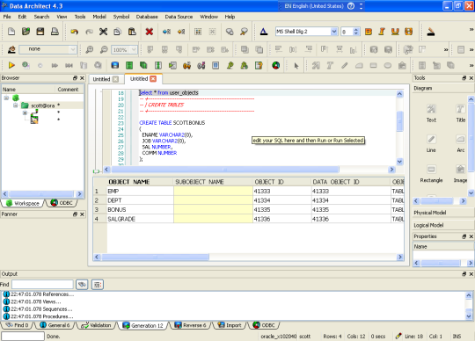Click the Italic I formatting icon
475x341 pixels.
382,32
